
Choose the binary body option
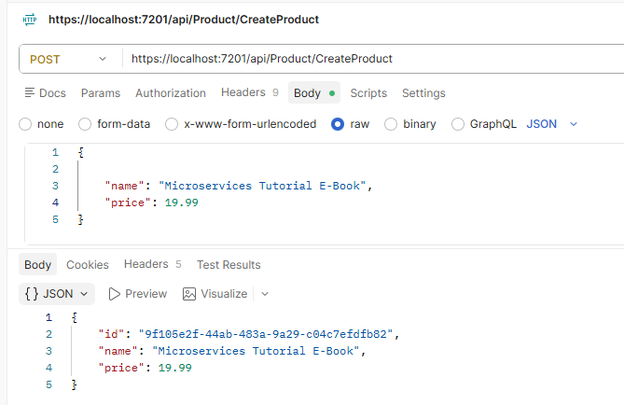[410, 124]
